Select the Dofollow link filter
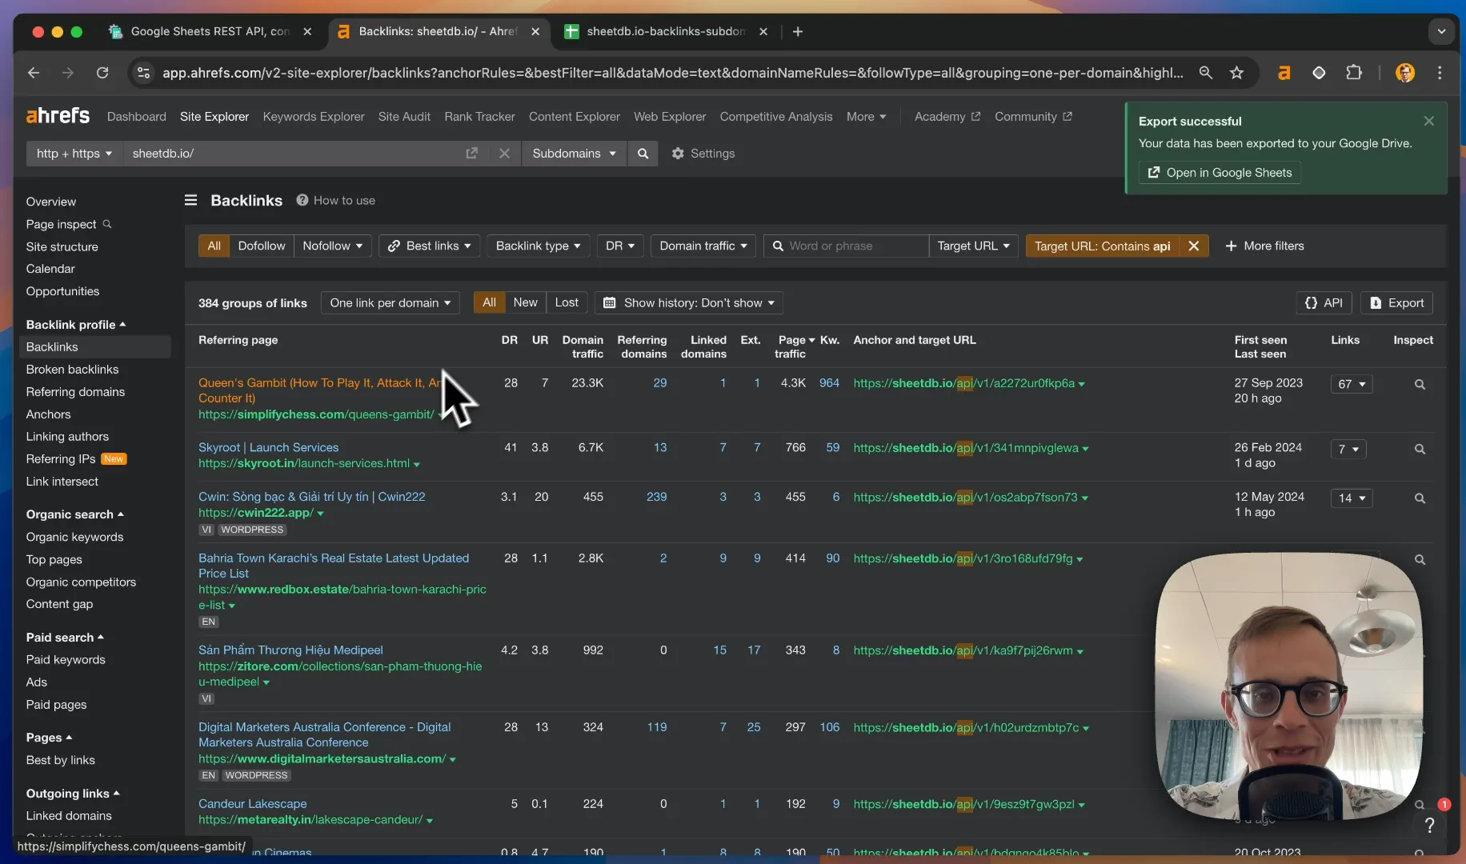This screenshot has height=864, width=1466. (261, 246)
